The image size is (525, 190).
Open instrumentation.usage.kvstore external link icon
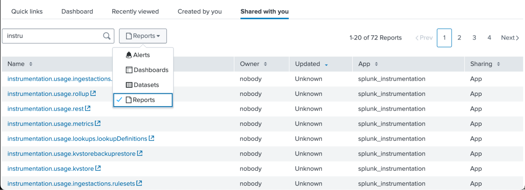pyautogui.click(x=98, y=168)
